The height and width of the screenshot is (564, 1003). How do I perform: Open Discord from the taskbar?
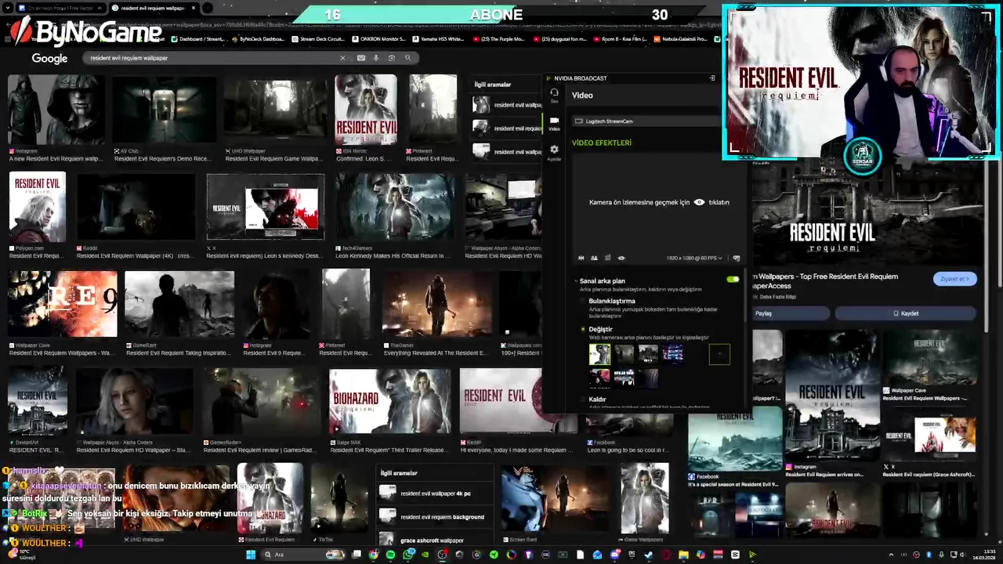[x=614, y=555]
